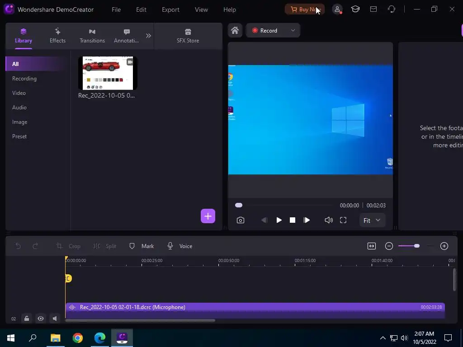
Task: Zoom in the timeline with plus icon
Action: click(x=444, y=246)
